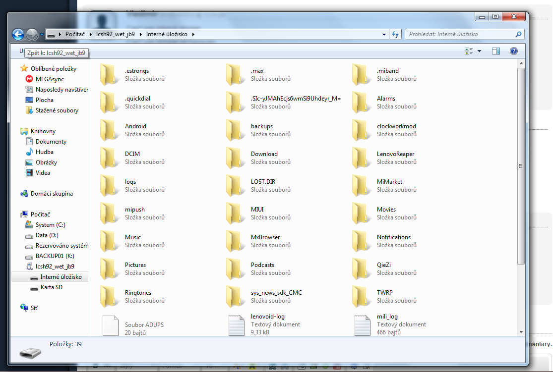Select the .max folder

[258, 74]
